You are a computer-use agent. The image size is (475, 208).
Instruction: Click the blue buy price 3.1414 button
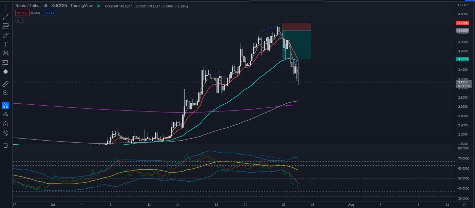pos(49,13)
